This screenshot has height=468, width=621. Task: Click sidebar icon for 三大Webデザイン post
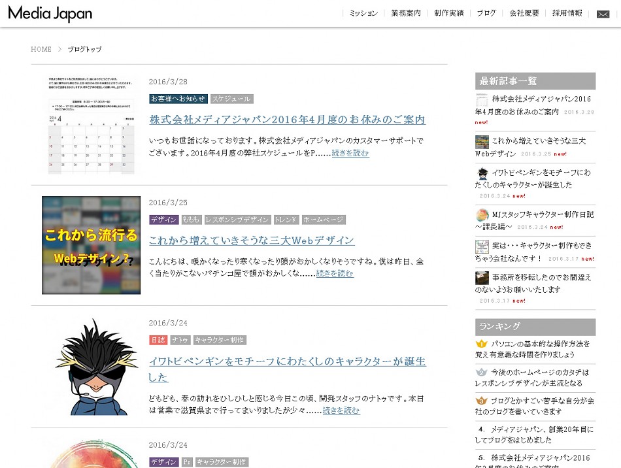[x=482, y=142]
